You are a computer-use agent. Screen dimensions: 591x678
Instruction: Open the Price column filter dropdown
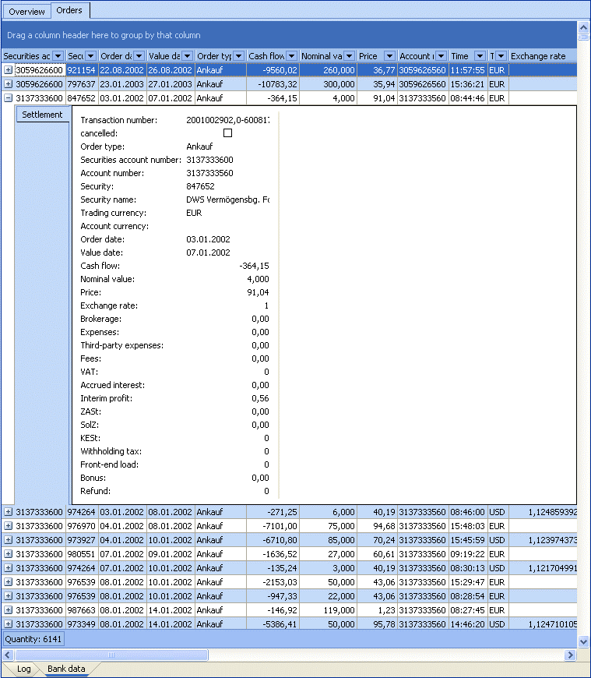389,56
